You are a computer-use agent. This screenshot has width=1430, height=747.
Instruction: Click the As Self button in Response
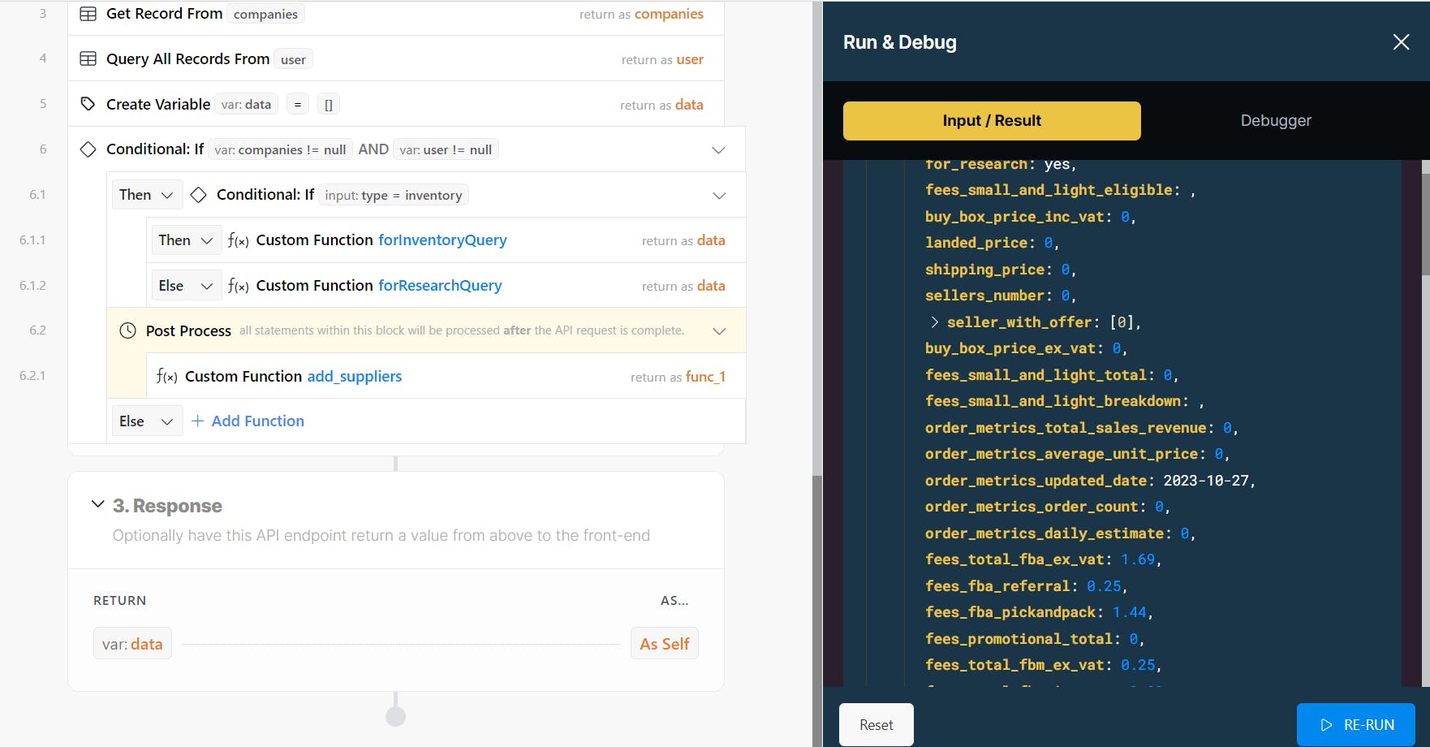point(664,644)
